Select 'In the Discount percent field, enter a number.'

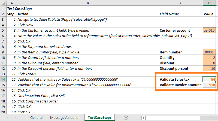(88, 68)
